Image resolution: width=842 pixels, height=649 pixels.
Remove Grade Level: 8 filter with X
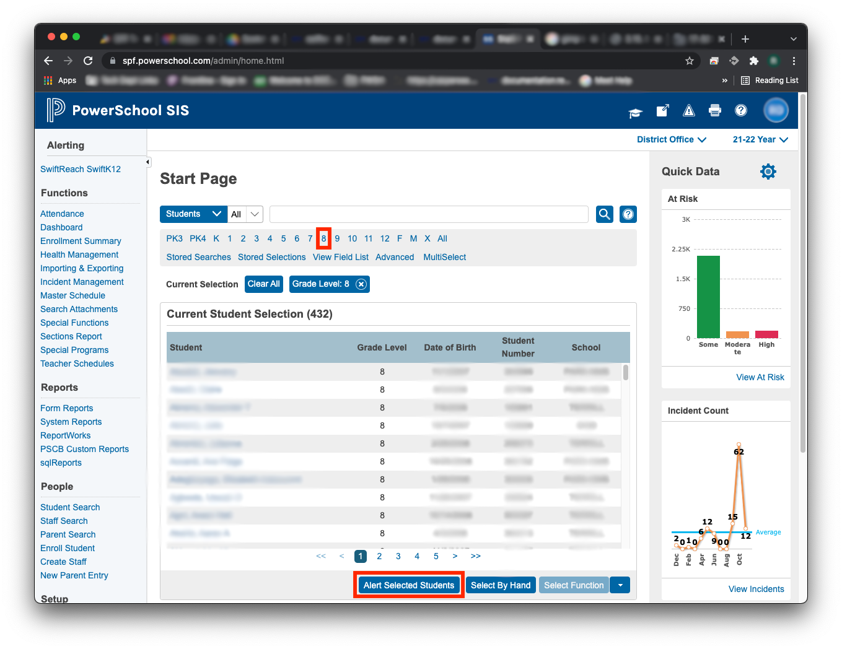pos(361,284)
